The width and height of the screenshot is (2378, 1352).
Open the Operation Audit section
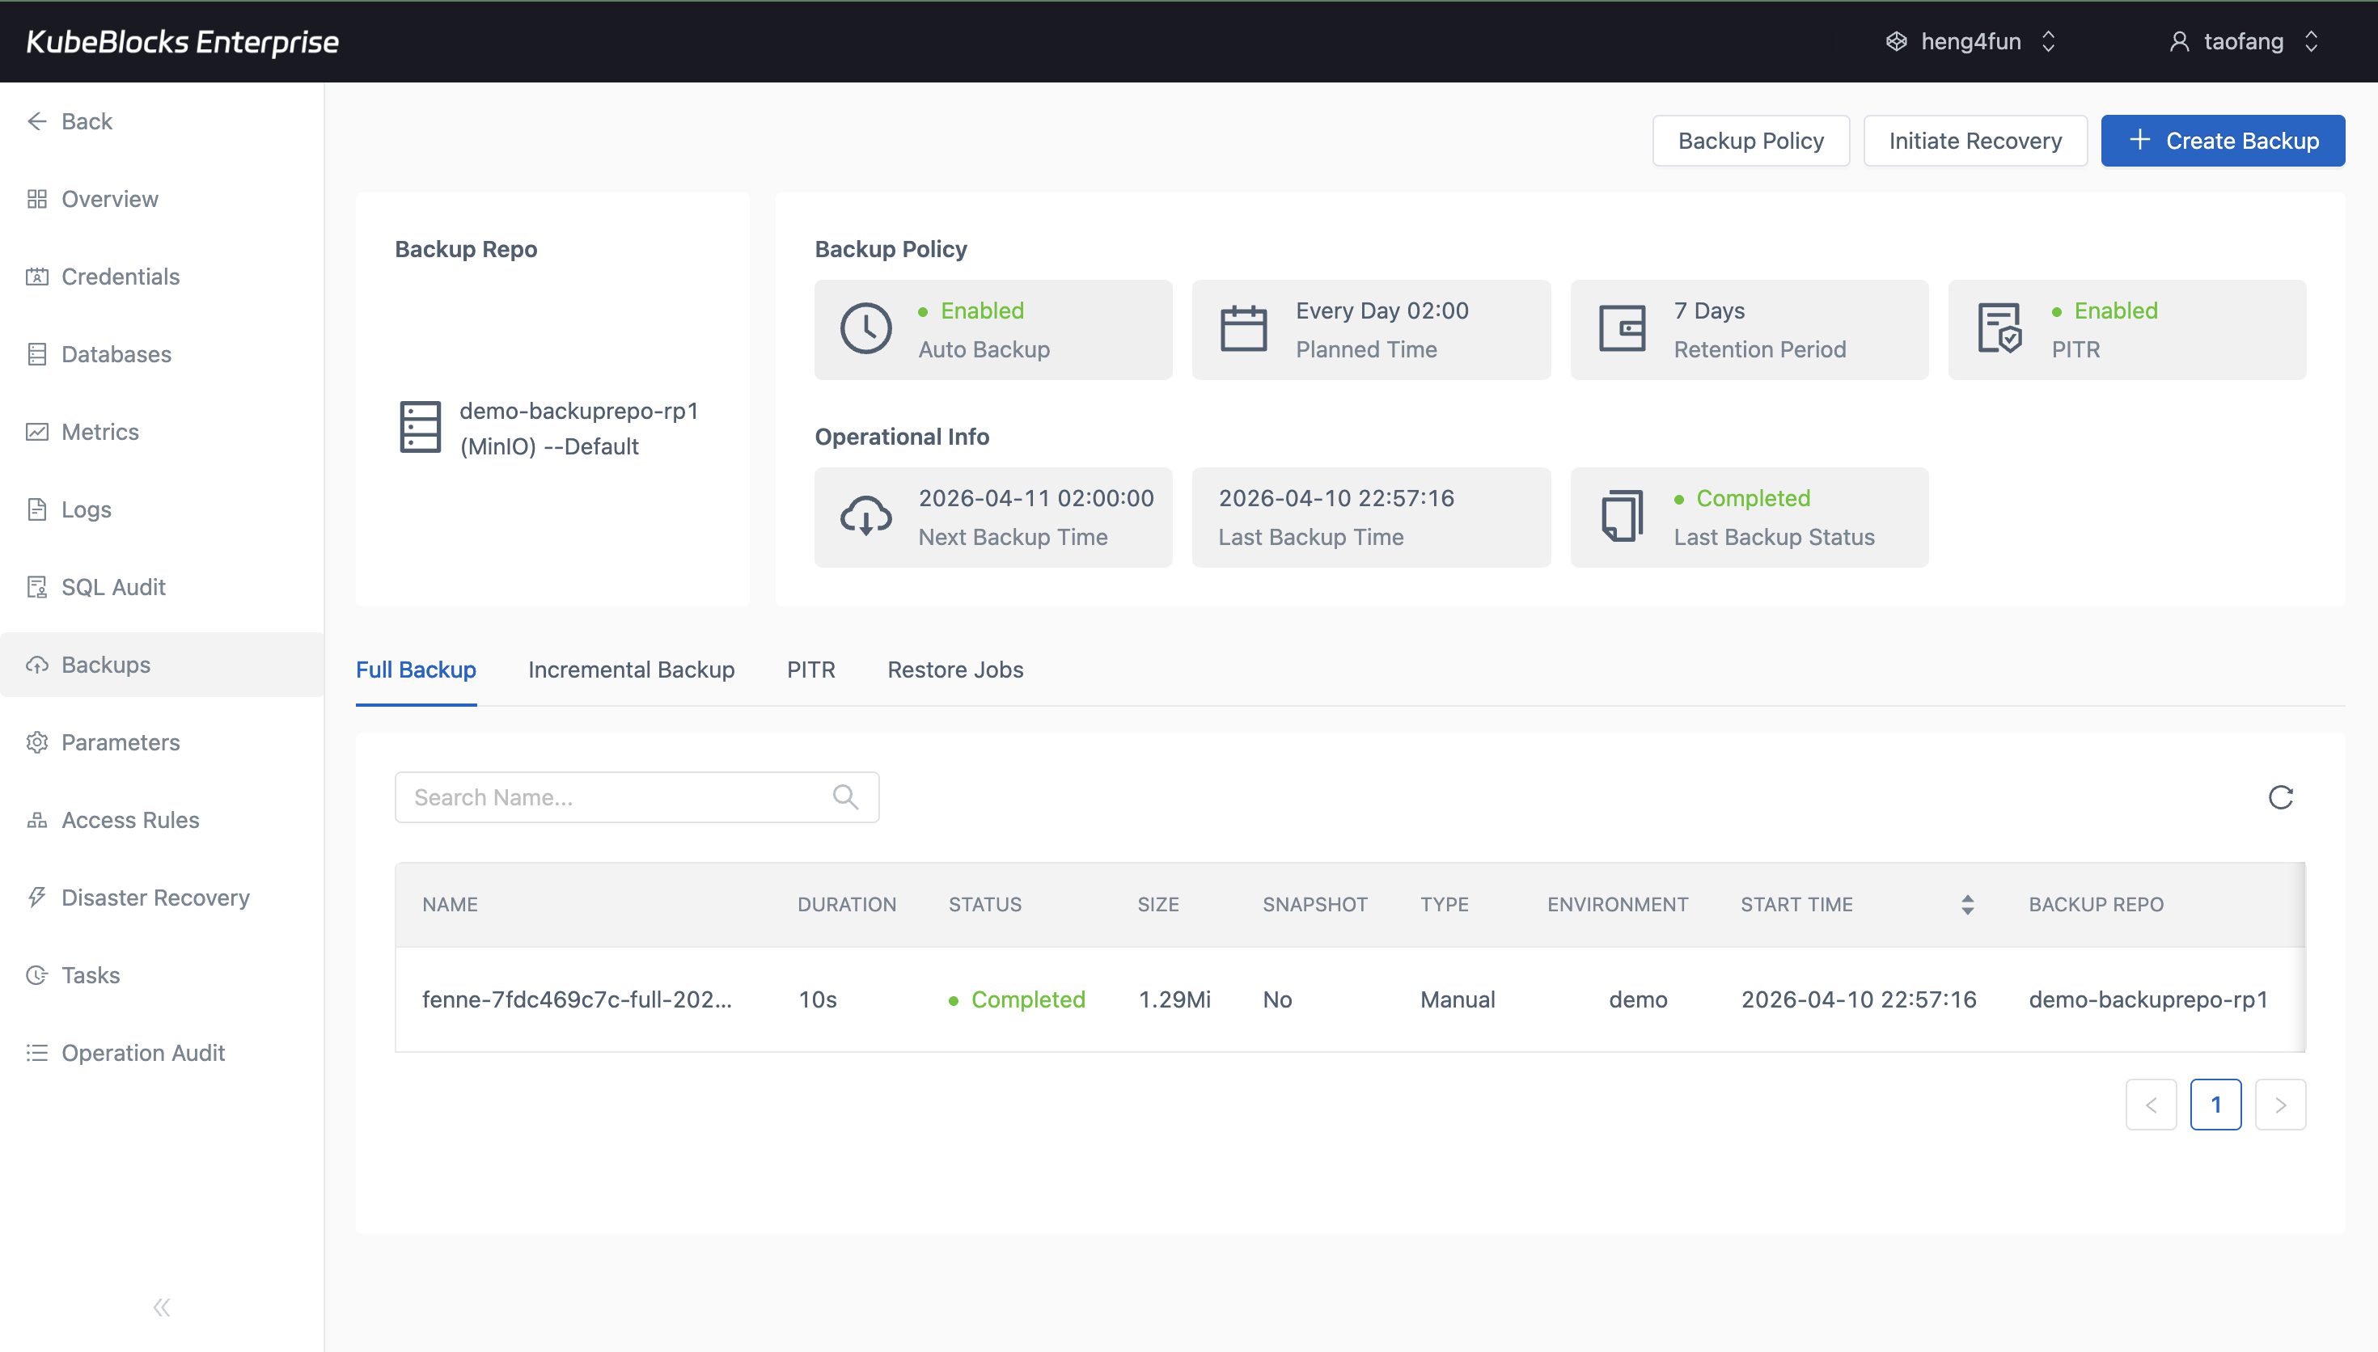point(143,1052)
